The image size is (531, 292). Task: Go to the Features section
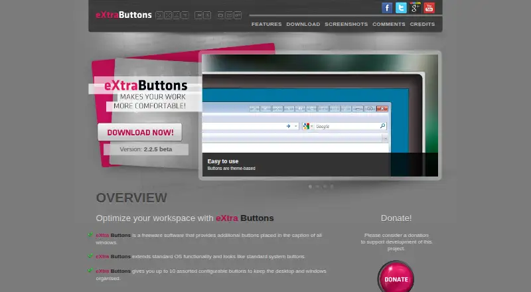click(267, 25)
